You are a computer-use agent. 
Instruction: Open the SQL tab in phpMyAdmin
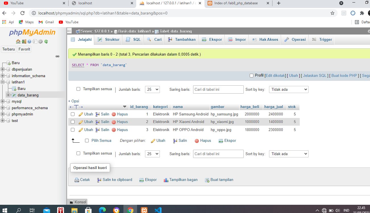point(133,39)
